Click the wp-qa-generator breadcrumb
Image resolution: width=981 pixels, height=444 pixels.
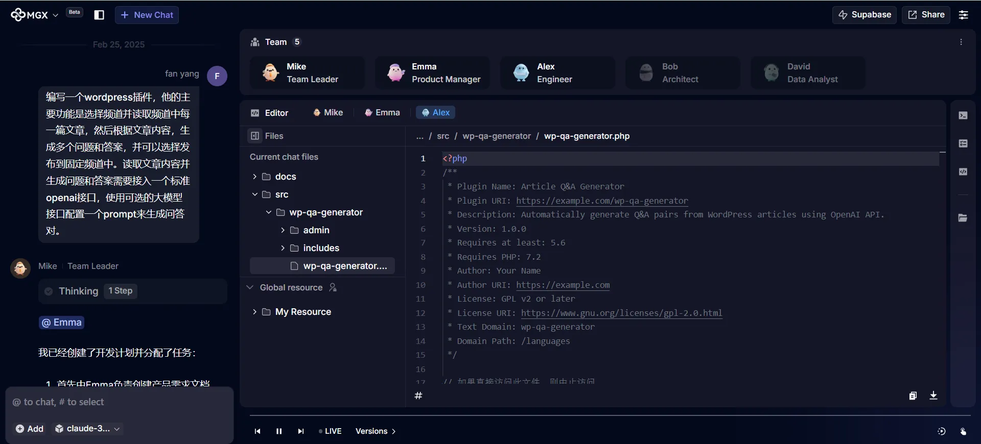[497, 136]
